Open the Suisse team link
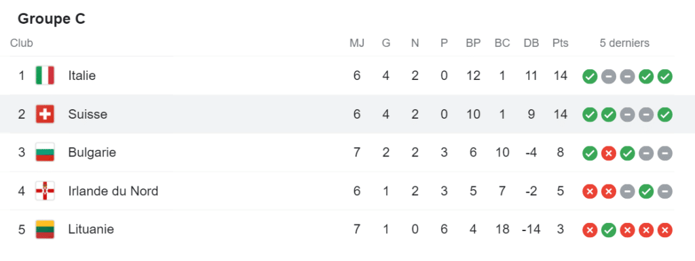This screenshot has height=261, width=695. 88,114
